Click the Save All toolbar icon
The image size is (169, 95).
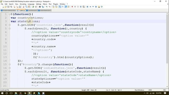(11, 7)
